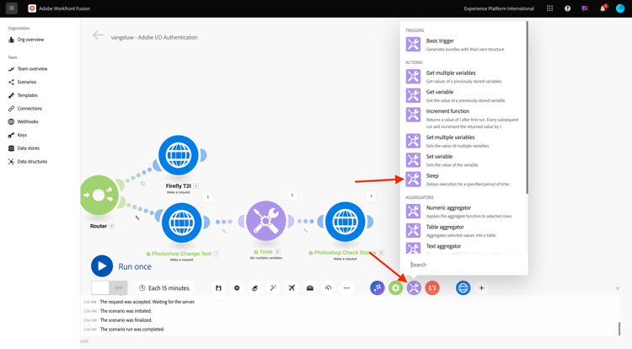
Task: Open Team overview in the sidebar
Action: click(28, 69)
